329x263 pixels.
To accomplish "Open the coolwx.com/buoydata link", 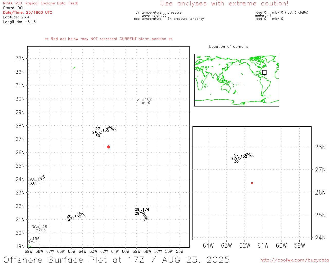I will pos(295,260).
